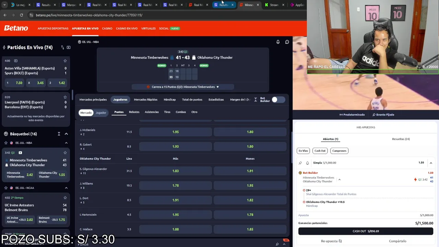Collapse the Básquetbol section
Screen dimensions: 439x247
click(x=66, y=134)
